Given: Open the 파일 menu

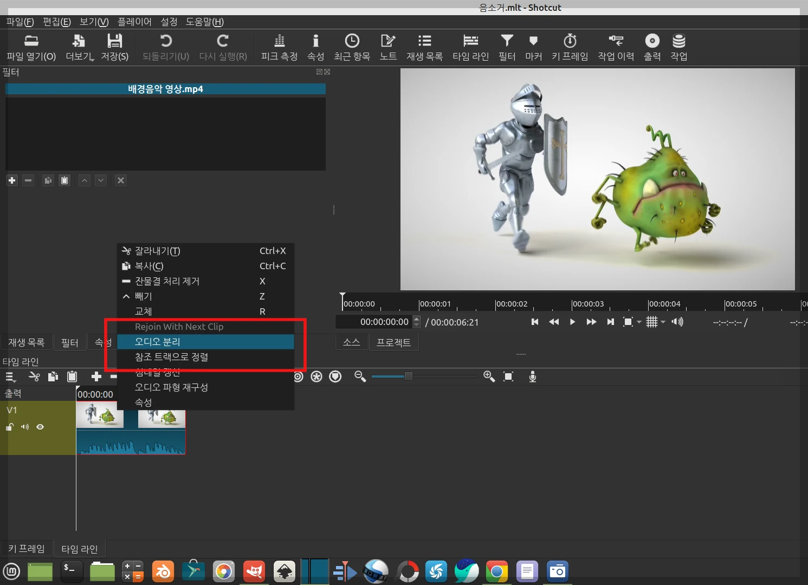Looking at the screenshot, I should click(x=20, y=22).
